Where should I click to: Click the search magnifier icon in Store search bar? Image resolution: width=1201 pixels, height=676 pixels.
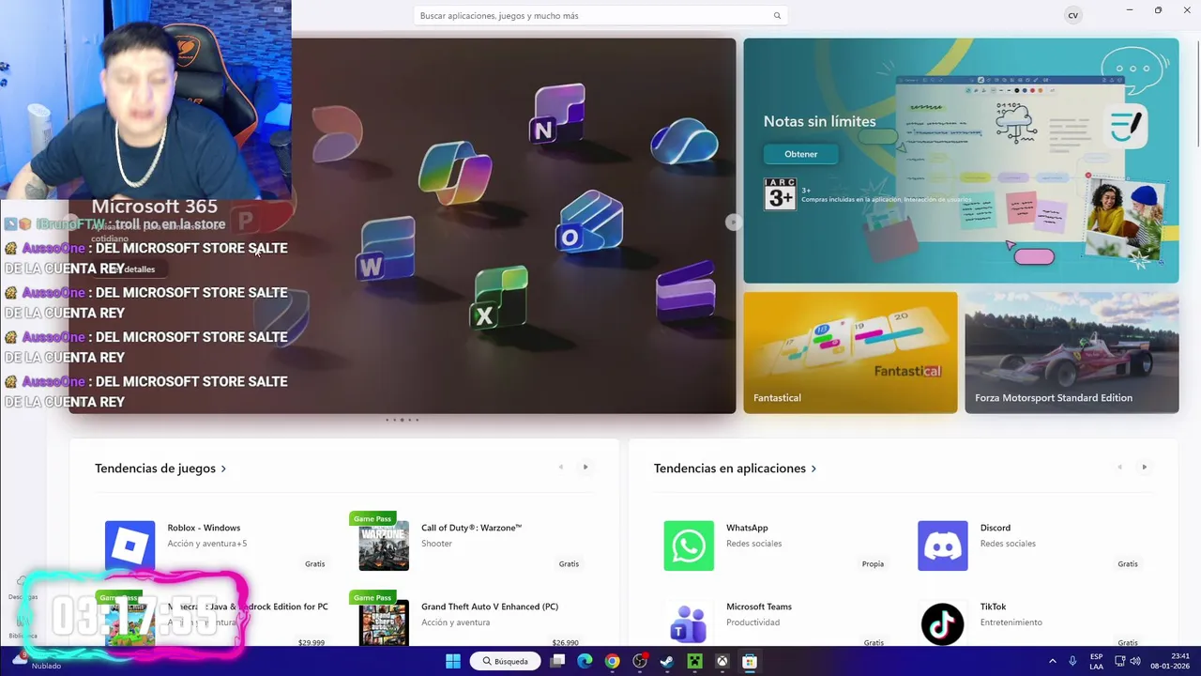[777, 15]
